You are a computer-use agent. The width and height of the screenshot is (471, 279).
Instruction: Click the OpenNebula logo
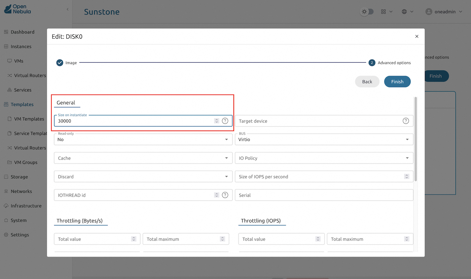pos(17,9)
